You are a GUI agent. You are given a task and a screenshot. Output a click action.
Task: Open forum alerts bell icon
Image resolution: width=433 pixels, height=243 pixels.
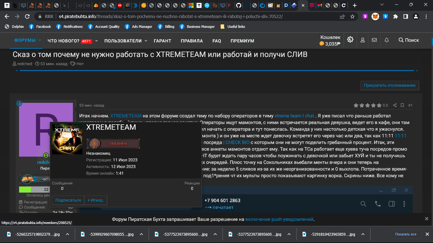coord(387,40)
